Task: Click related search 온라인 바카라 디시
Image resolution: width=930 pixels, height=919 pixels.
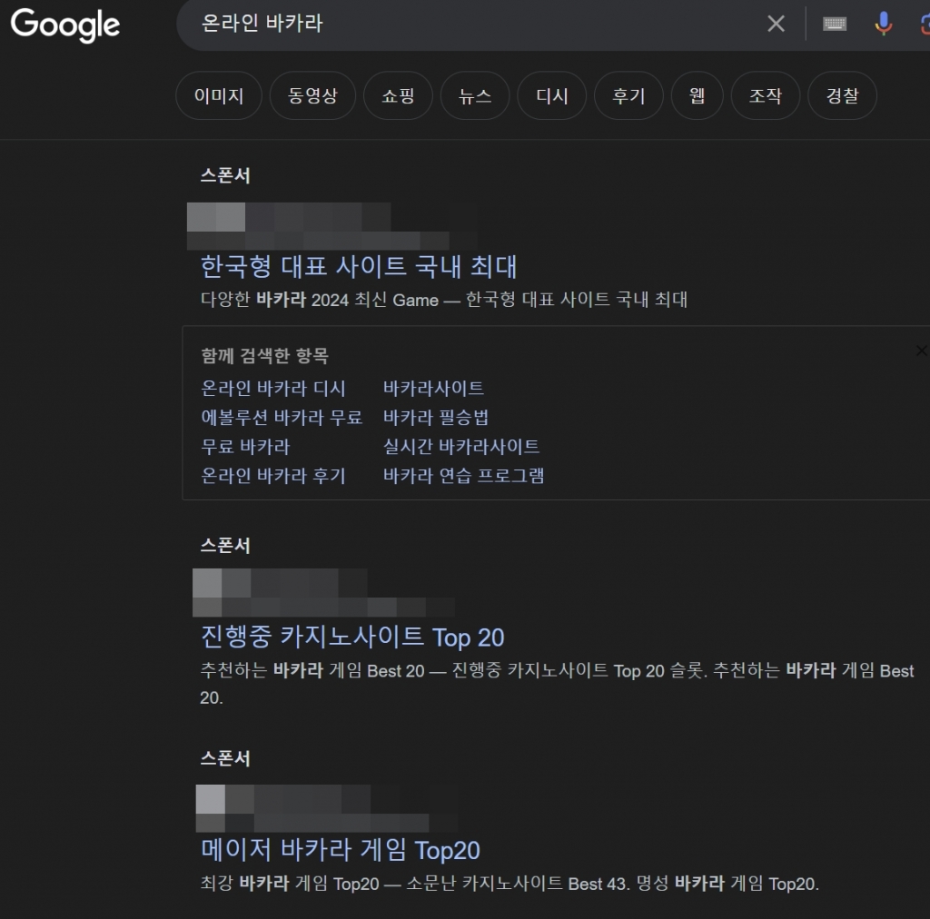Action: pos(273,389)
